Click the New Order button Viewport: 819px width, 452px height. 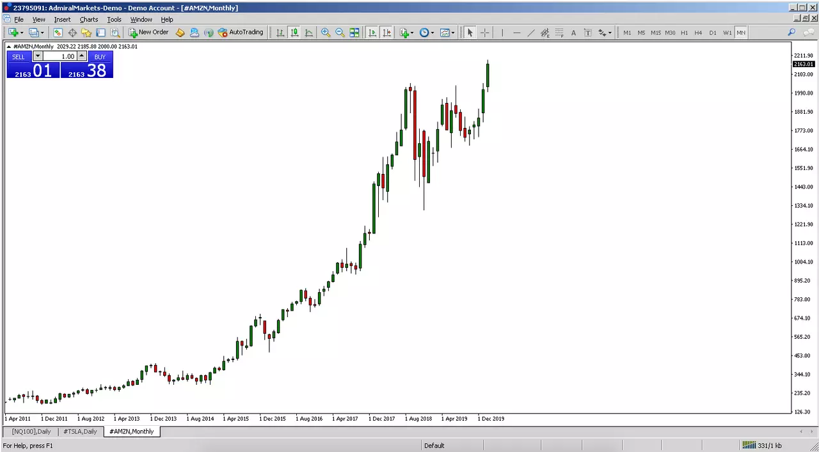148,33
